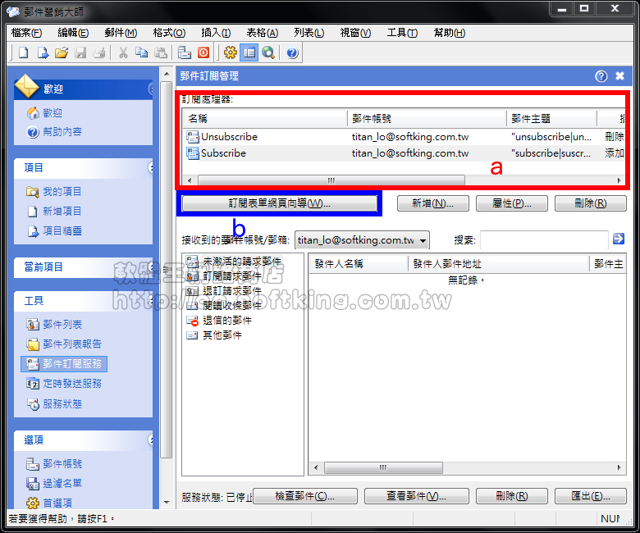Open 定時發送服務 in the sidebar
This screenshot has height=533, width=640.
pyautogui.click(x=71, y=384)
